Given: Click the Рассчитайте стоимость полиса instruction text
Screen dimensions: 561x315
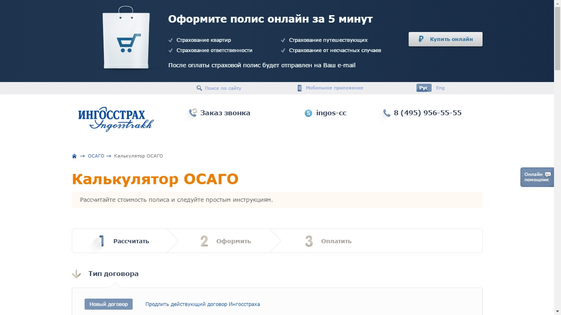Looking at the screenshot, I should click(177, 200).
